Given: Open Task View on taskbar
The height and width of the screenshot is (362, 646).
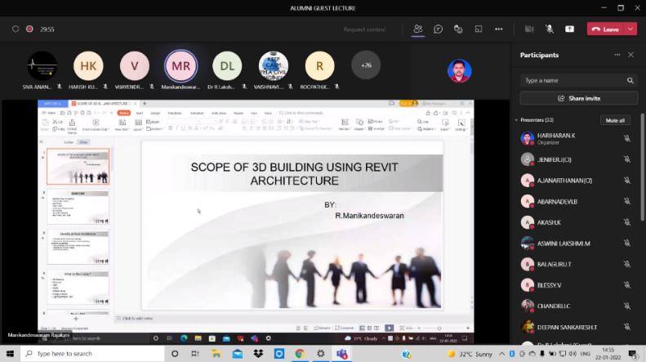Looking at the screenshot, I should tap(195, 354).
